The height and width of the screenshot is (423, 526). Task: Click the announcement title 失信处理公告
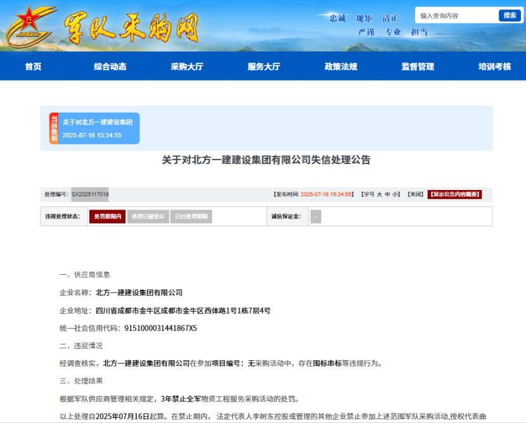266,160
